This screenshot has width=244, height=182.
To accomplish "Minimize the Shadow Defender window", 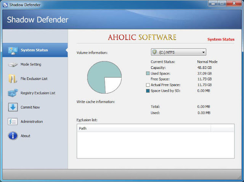I will pos(213,3).
